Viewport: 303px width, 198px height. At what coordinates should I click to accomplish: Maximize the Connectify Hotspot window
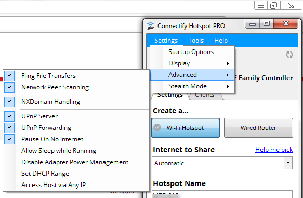point(267,24)
